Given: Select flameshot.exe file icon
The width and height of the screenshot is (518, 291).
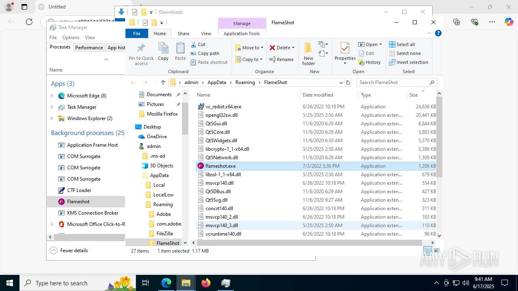Looking at the screenshot, I should pyautogui.click(x=201, y=166).
